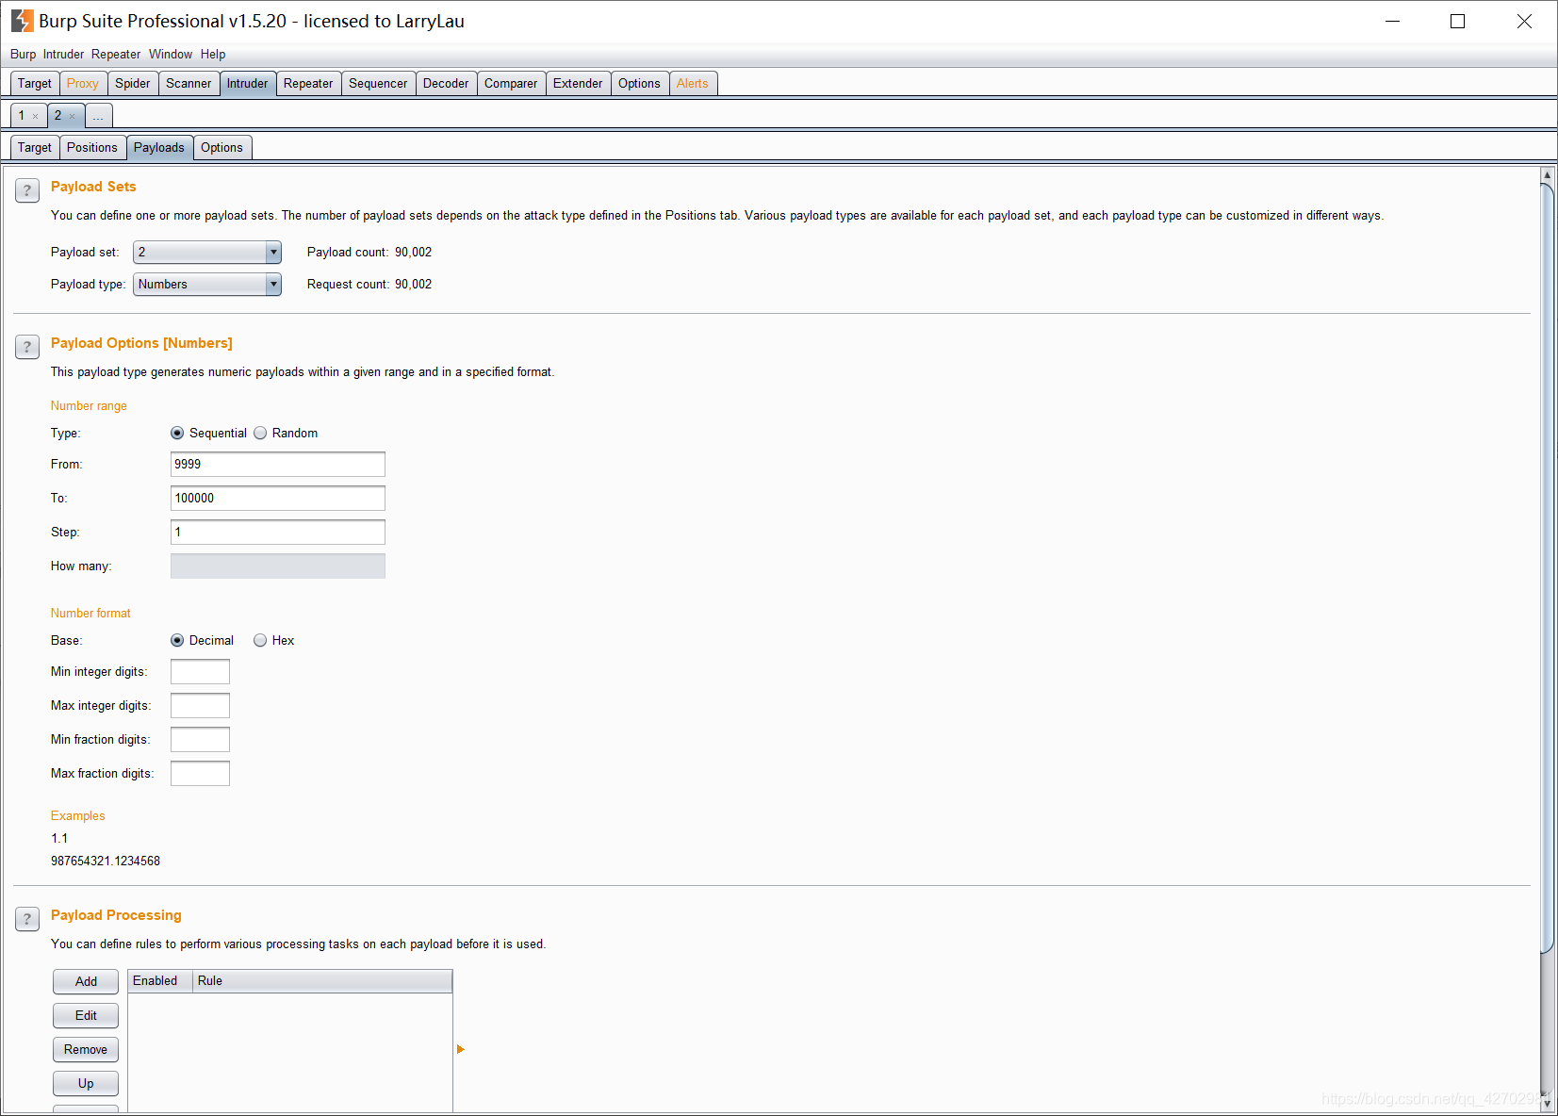Add a payload processing rule
Image resolution: width=1558 pixels, height=1116 pixels.
click(x=86, y=982)
